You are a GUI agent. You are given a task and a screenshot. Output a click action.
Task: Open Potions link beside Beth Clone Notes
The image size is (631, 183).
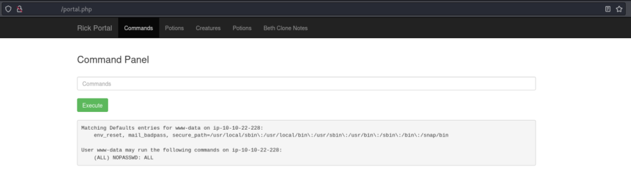(242, 28)
